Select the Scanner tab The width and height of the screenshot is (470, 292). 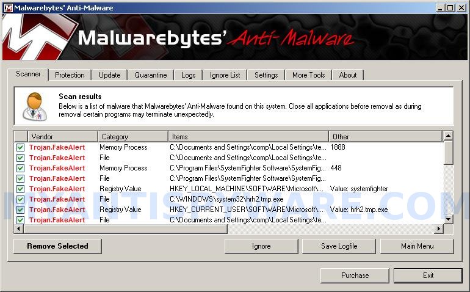point(28,74)
